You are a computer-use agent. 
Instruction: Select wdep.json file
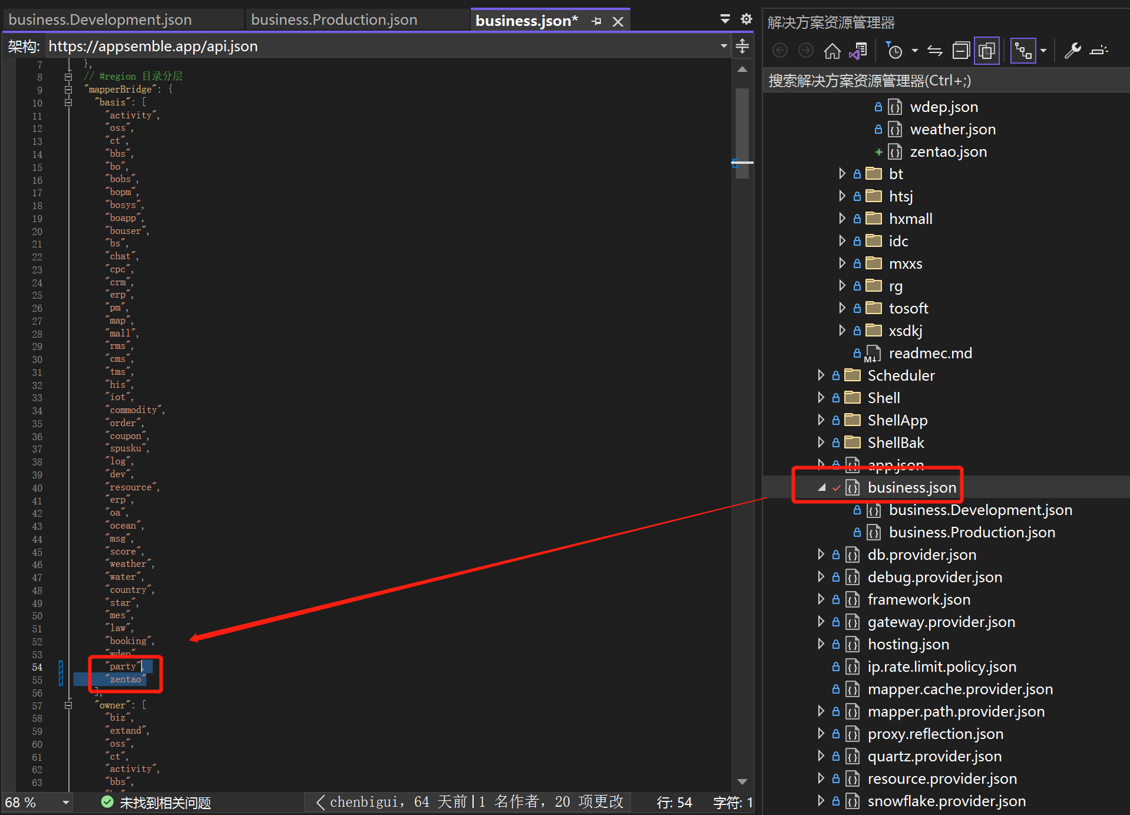click(x=944, y=107)
